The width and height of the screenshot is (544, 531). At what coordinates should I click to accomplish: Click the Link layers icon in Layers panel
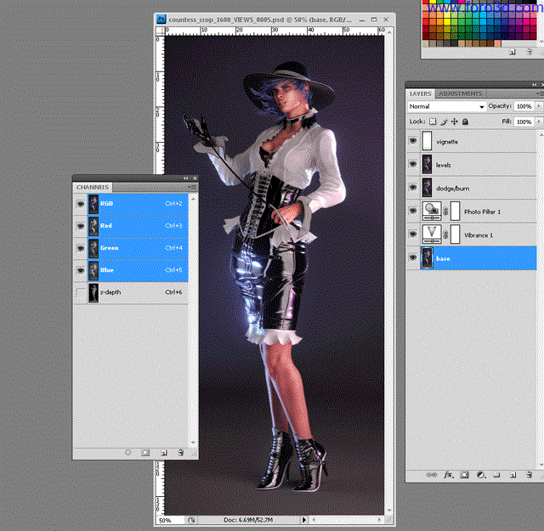[431, 475]
